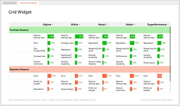Click the Purchase Reasons section header
The image size is (180, 106).
coord(19,30)
